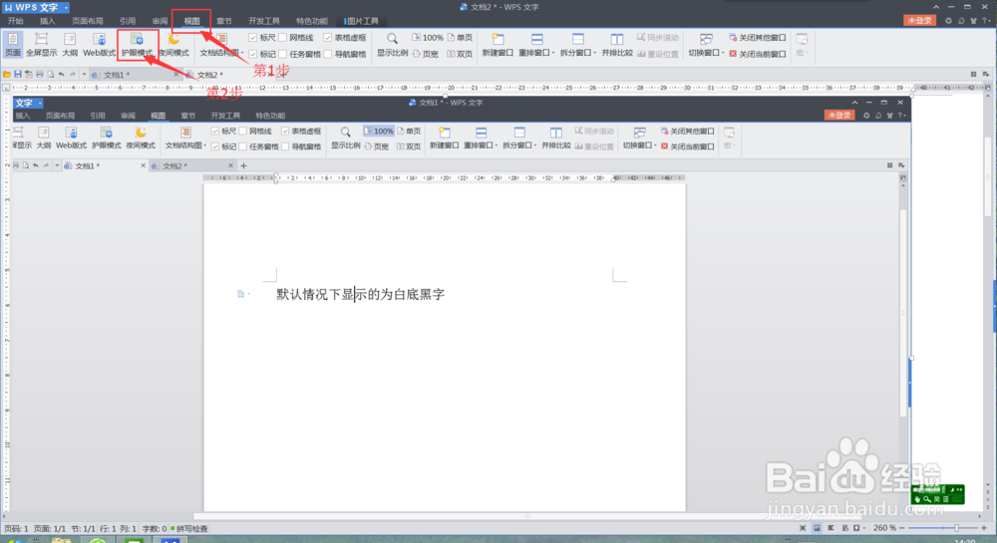The height and width of the screenshot is (543, 997).
Task: Open 页面布局 tab in main window
Action: (x=87, y=21)
